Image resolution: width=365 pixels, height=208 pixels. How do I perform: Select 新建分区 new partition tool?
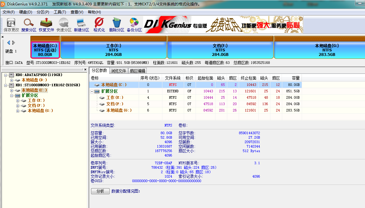81,25
